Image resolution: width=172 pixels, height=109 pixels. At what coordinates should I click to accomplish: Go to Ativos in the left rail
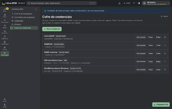(5, 15)
